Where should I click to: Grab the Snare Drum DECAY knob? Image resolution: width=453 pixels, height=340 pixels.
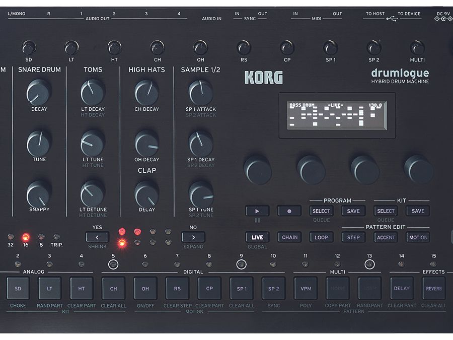coord(39,93)
